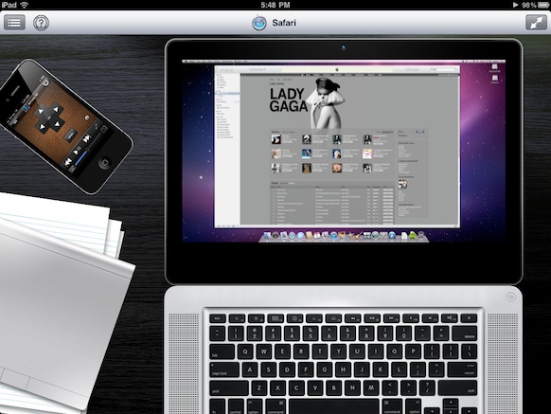This screenshot has height=414, width=551.
Task: Tap the A key
Action: (x=250, y=370)
